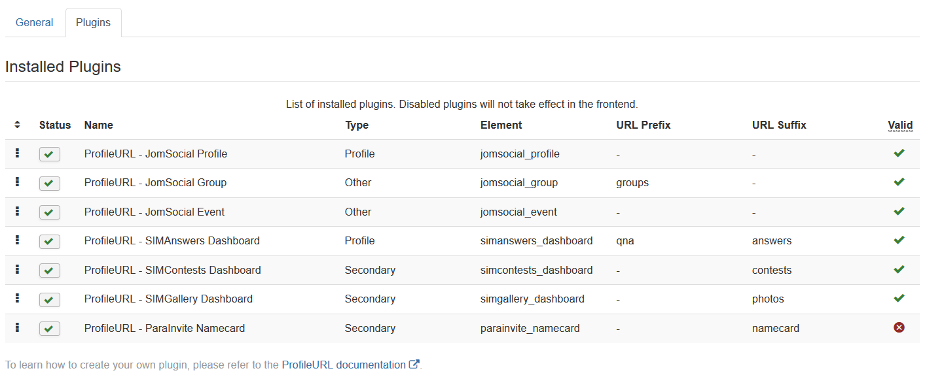925x377 pixels.
Task: Click the red invalid icon for ParaInvite Namecard
Action: pyautogui.click(x=899, y=327)
